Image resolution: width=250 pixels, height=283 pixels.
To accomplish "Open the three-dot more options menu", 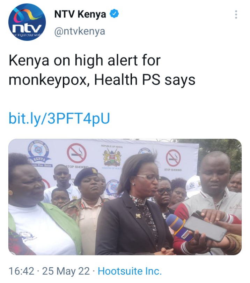I will point(236,14).
